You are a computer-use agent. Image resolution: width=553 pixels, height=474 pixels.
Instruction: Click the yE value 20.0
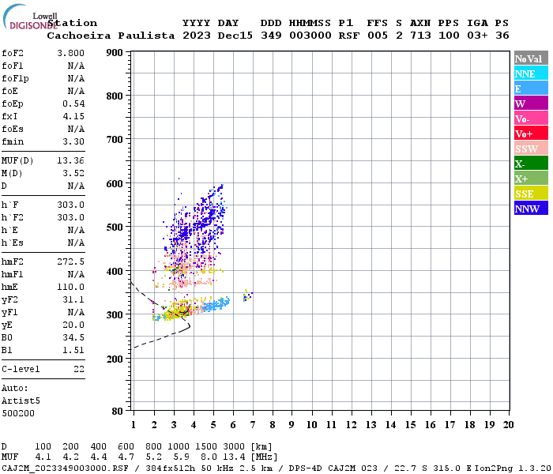pyautogui.click(x=73, y=325)
